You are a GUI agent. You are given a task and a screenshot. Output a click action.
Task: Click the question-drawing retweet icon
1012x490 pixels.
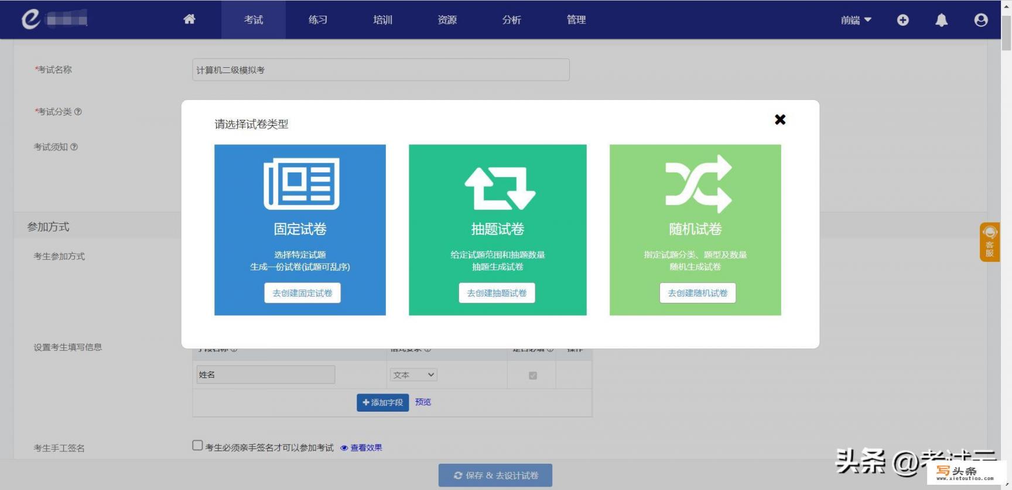point(500,188)
